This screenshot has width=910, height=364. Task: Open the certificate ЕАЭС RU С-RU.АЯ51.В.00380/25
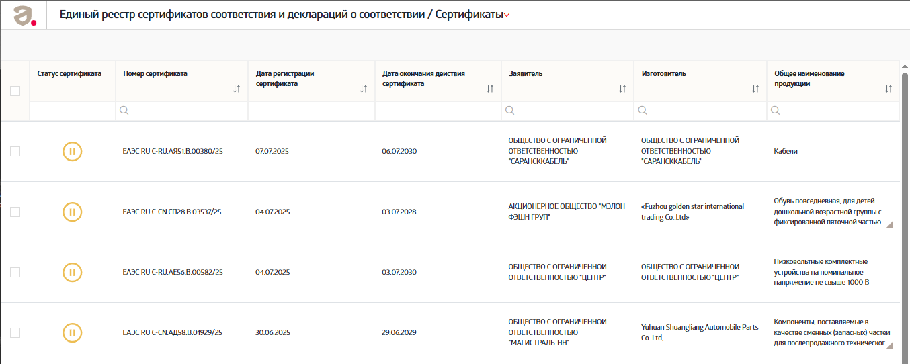173,152
